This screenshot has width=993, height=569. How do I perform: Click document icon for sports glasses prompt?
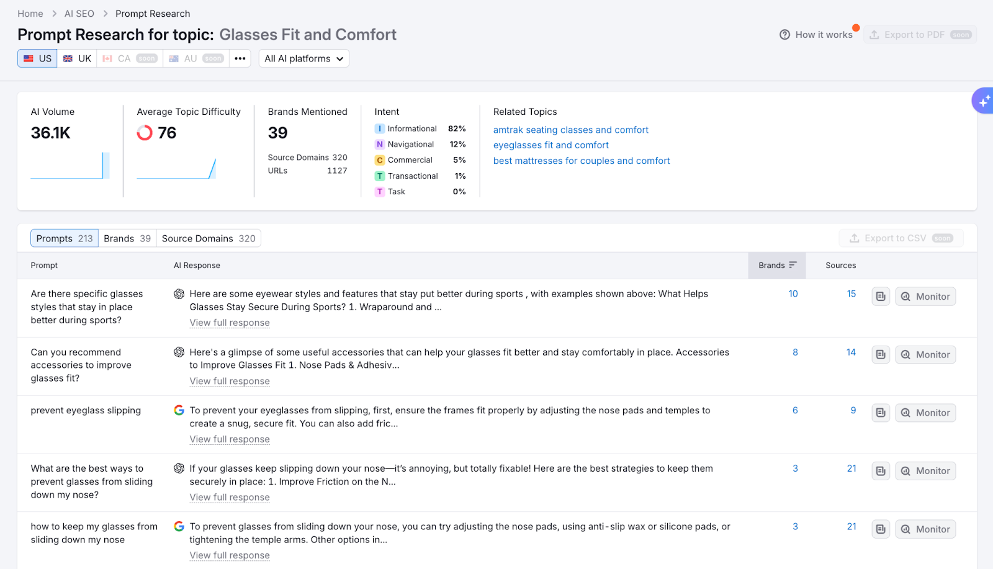point(881,297)
